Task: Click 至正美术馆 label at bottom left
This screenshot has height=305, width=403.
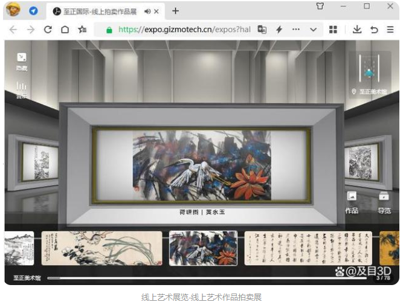Action: [x=27, y=278]
